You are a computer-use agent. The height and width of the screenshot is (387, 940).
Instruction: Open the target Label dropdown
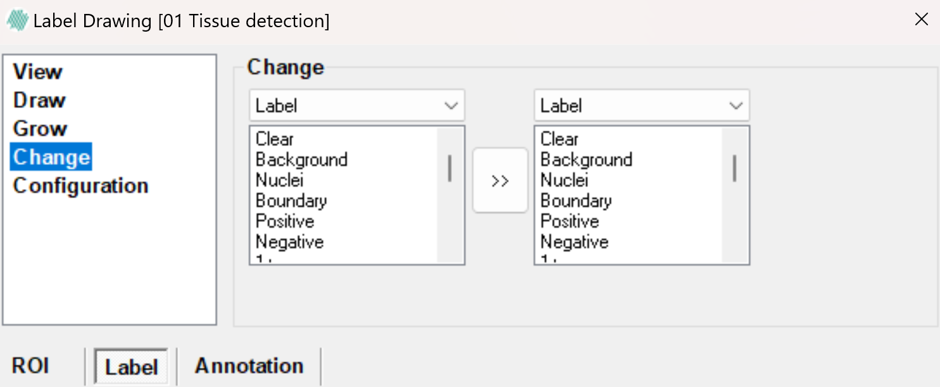point(642,106)
